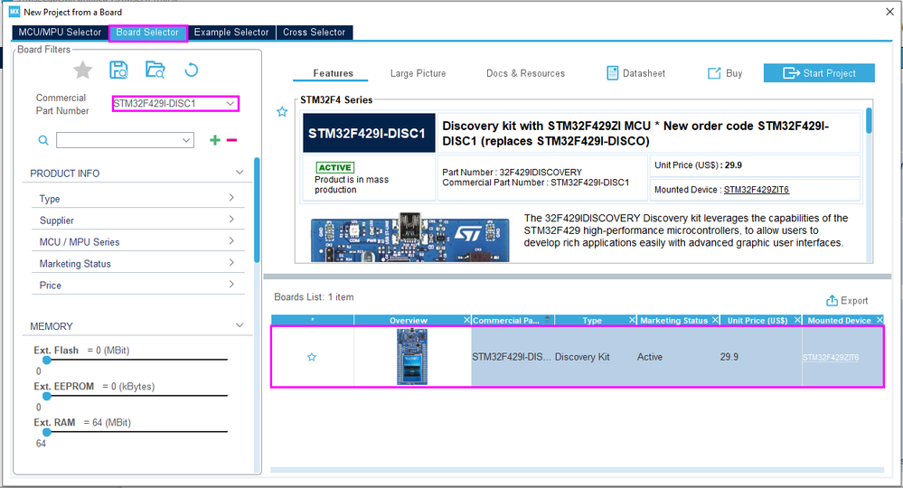Open the Example Selector tab
The image size is (903, 488).
(x=231, y=33)
